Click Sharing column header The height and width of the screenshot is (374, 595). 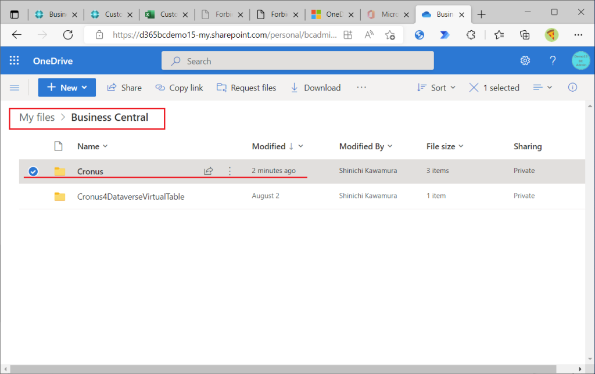coord(528,146)
